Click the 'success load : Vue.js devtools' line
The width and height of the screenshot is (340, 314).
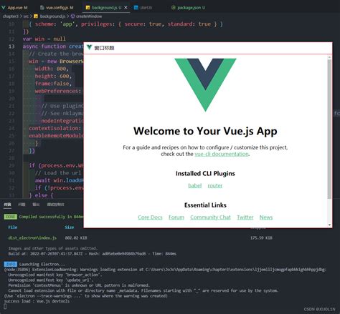[37, 301]
